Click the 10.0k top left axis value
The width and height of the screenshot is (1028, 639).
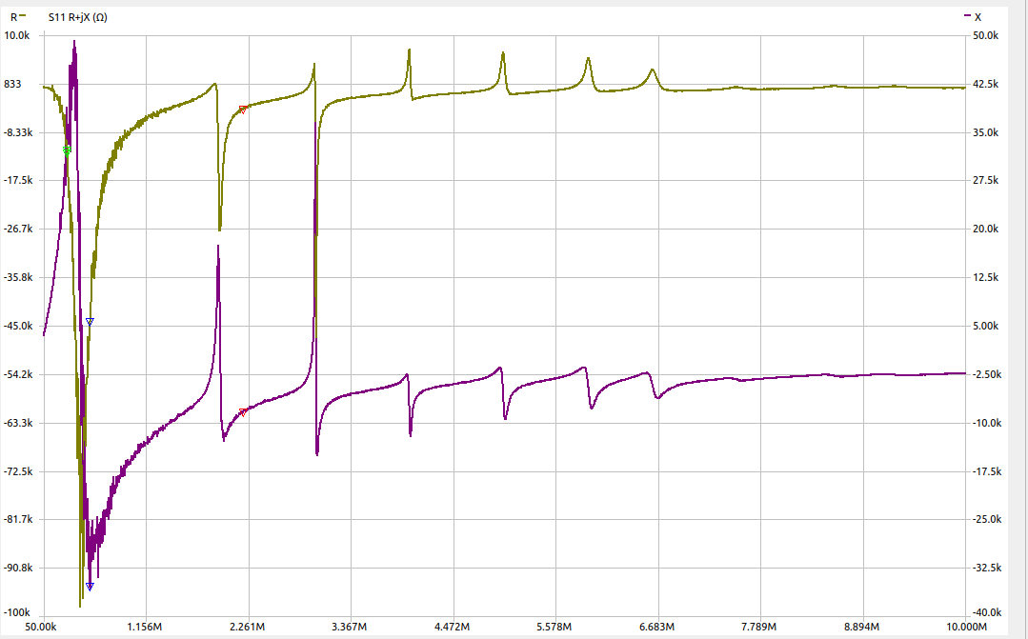19,35
